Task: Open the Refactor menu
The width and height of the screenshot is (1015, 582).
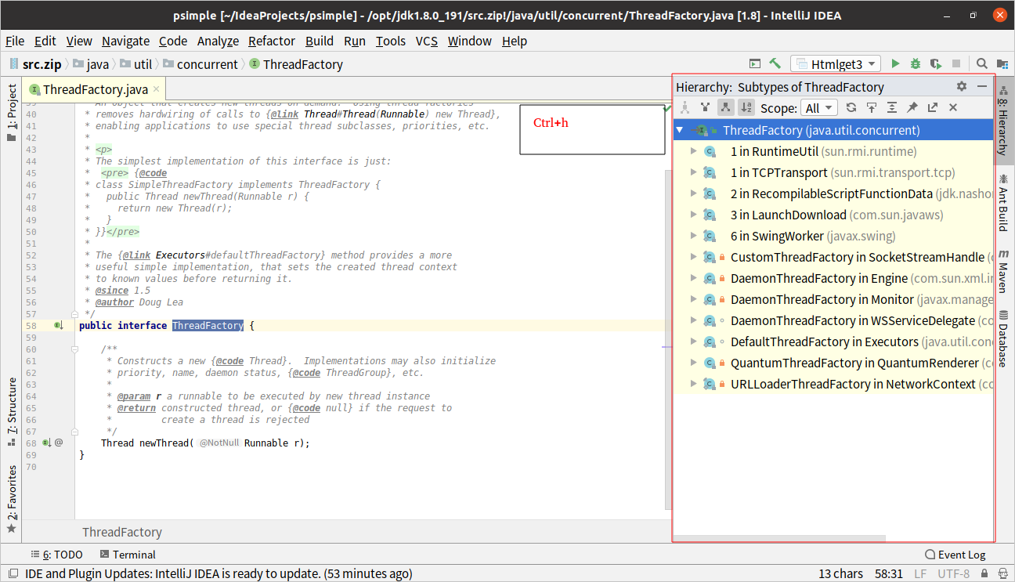Action: [272, 42]
